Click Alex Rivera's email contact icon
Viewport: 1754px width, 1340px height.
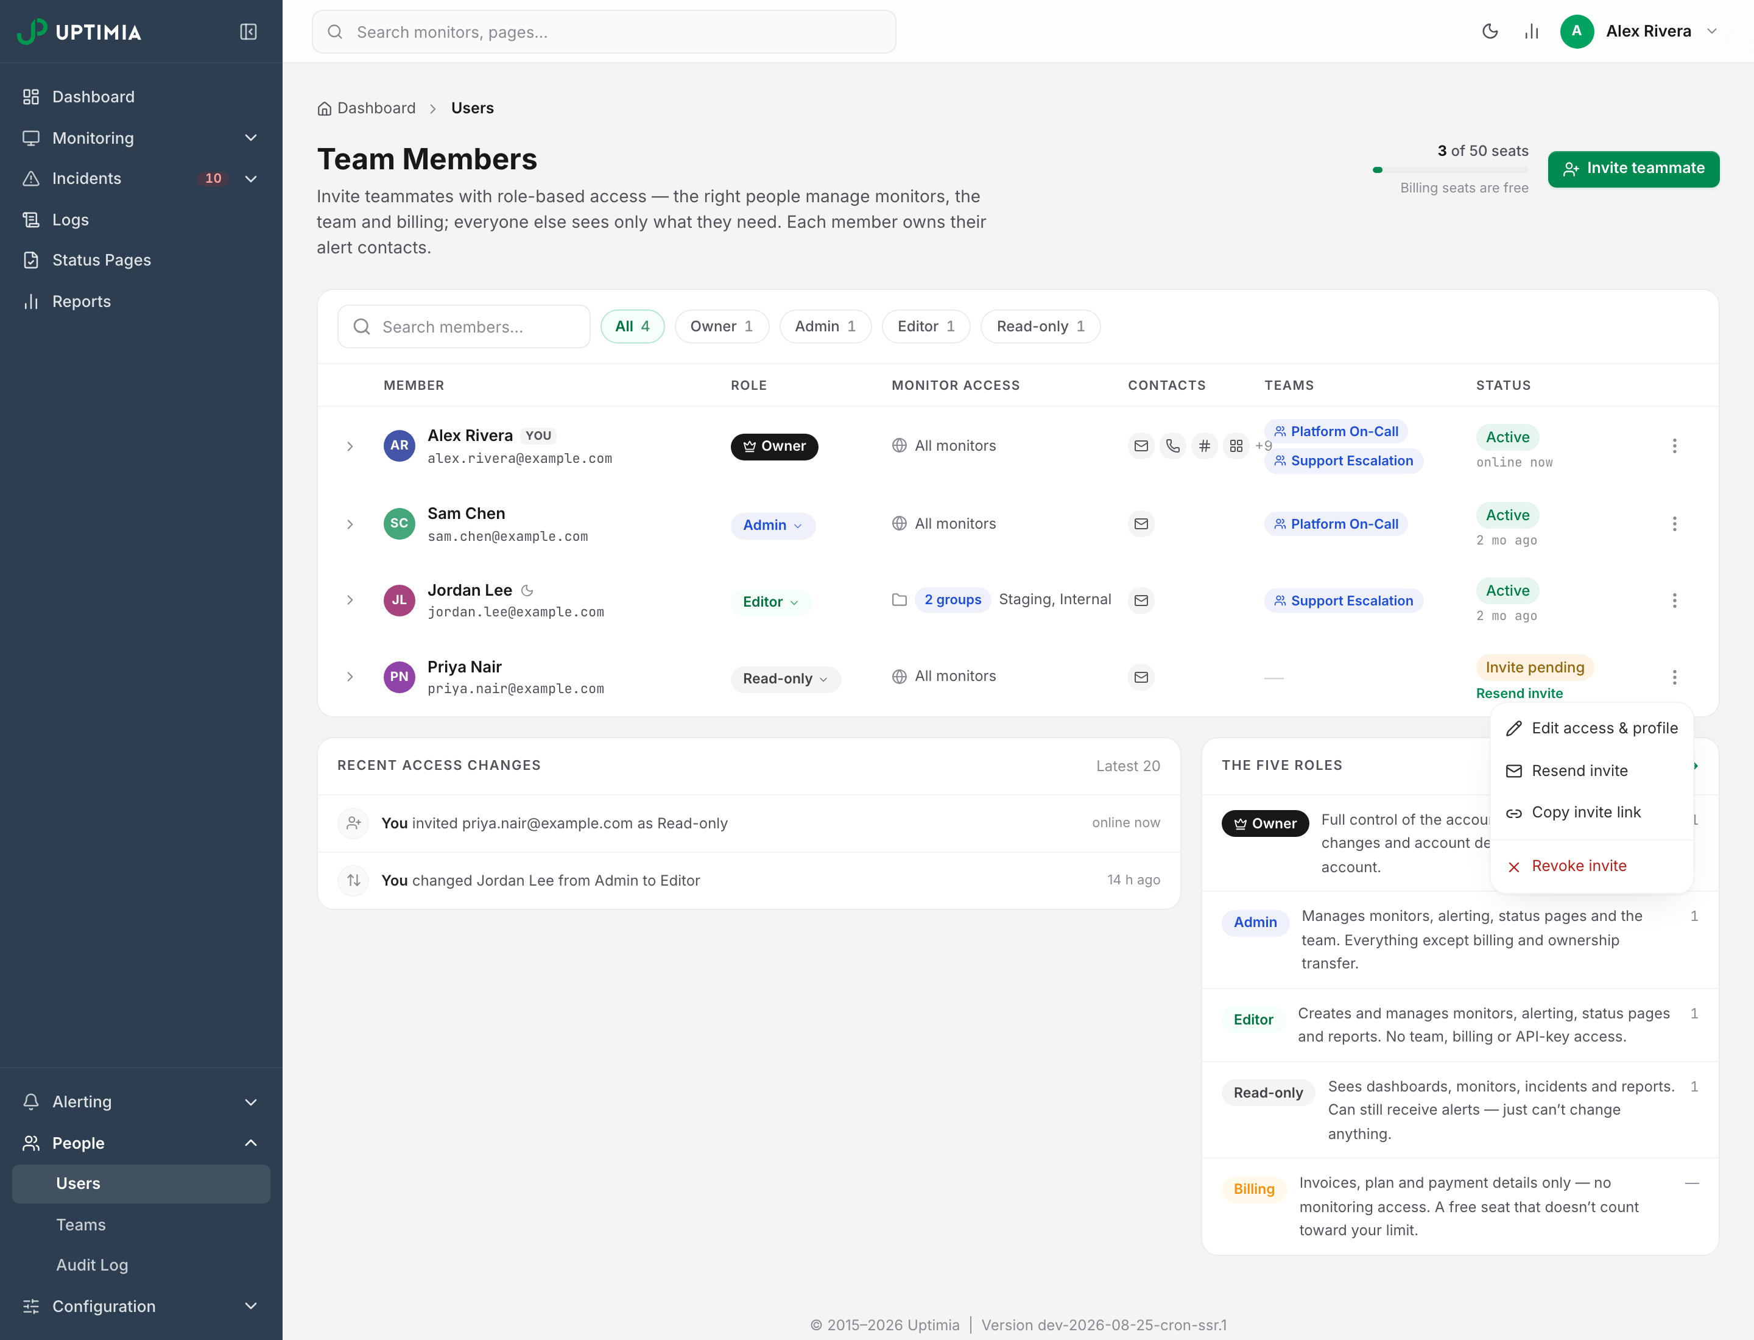point(1141,446)
